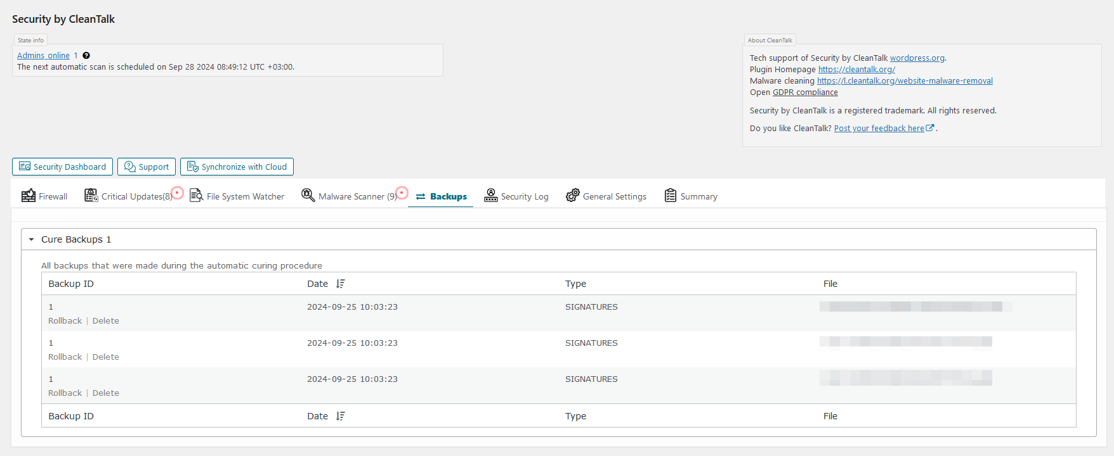The height and width of the screenshot is (456, 1114).
Task: Click the third row's SIGNATURES type cell
Action: (x=591, y=379)
